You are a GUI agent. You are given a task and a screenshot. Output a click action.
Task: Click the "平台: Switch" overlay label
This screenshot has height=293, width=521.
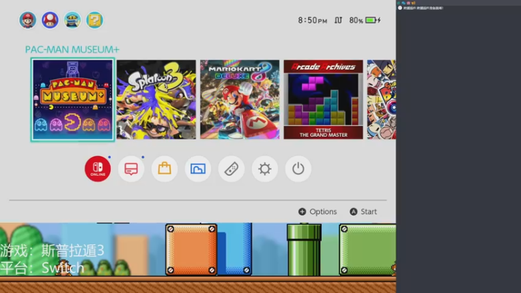(x=42, y=268)
